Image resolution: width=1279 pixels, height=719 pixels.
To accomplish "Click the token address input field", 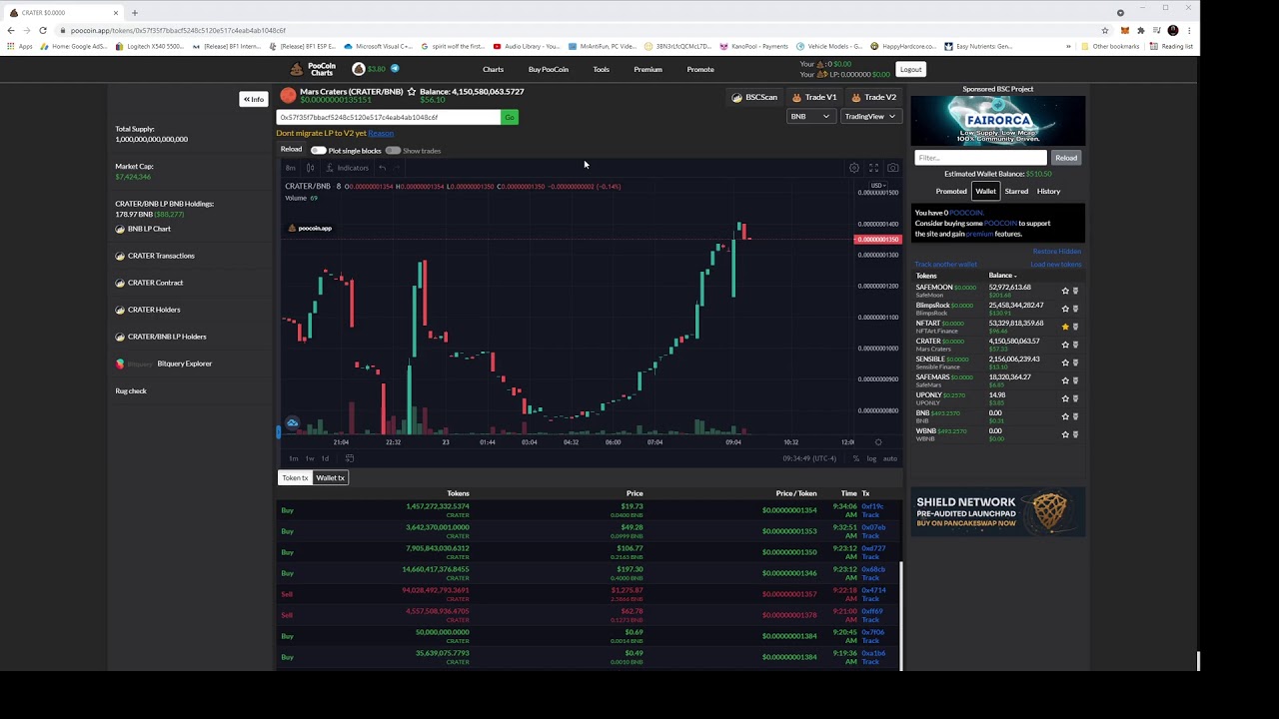I will (388, 118).
